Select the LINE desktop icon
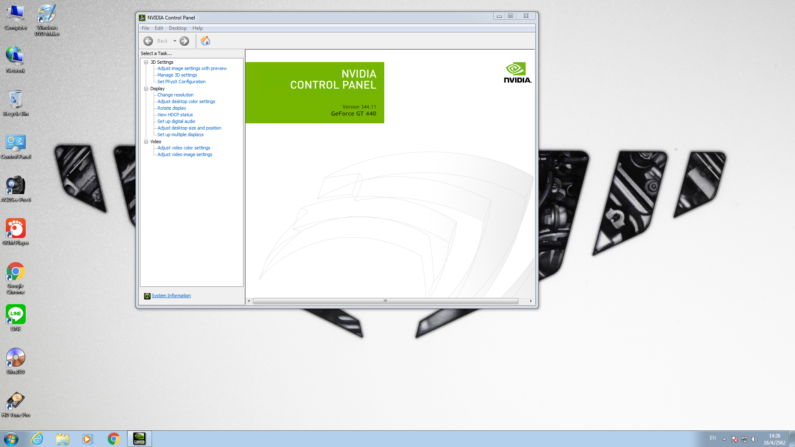795x447 pixels. click(16, 317)
